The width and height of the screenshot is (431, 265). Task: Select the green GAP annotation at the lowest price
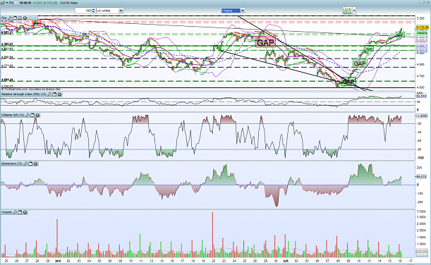348,82
